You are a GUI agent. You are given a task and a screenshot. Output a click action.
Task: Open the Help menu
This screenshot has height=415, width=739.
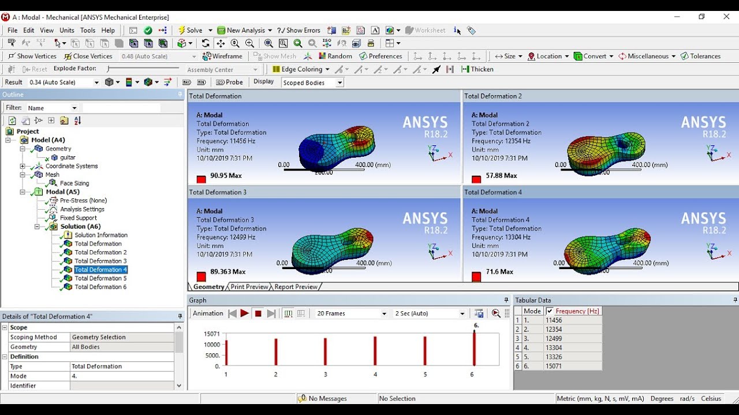tap(108, 31)
